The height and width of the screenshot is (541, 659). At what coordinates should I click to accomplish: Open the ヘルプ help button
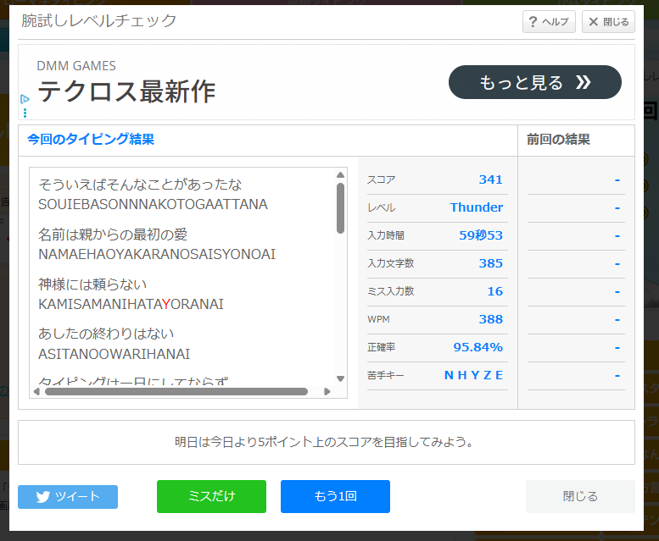coord(549,21)
